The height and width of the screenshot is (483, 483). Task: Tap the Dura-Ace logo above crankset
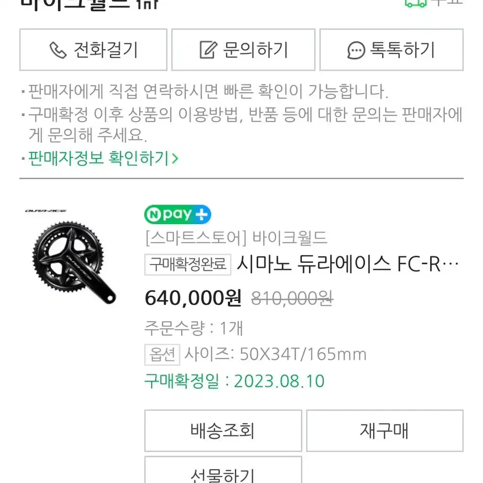[46, 211]
